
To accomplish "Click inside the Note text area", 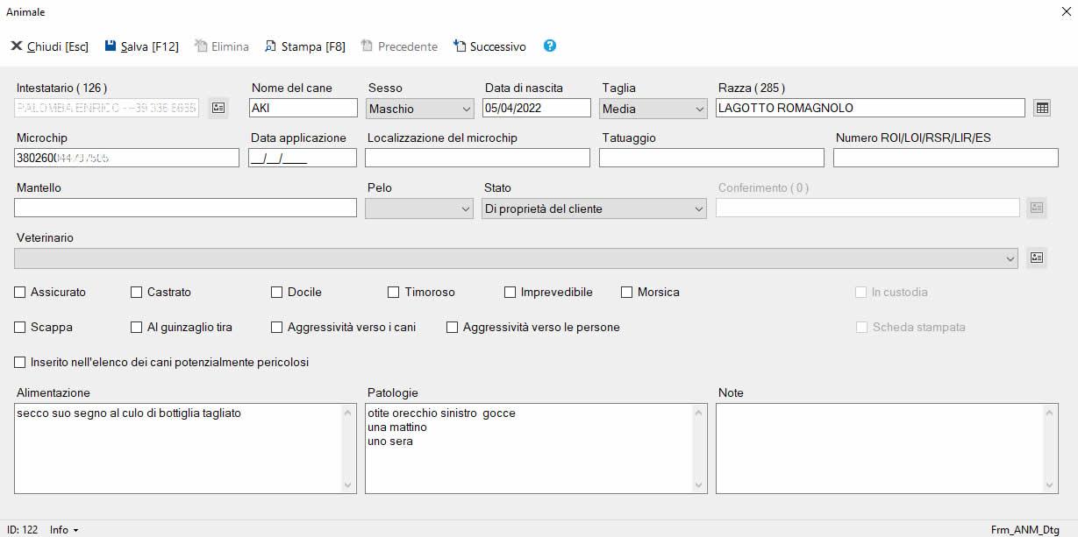I will (x=880, y=447).
